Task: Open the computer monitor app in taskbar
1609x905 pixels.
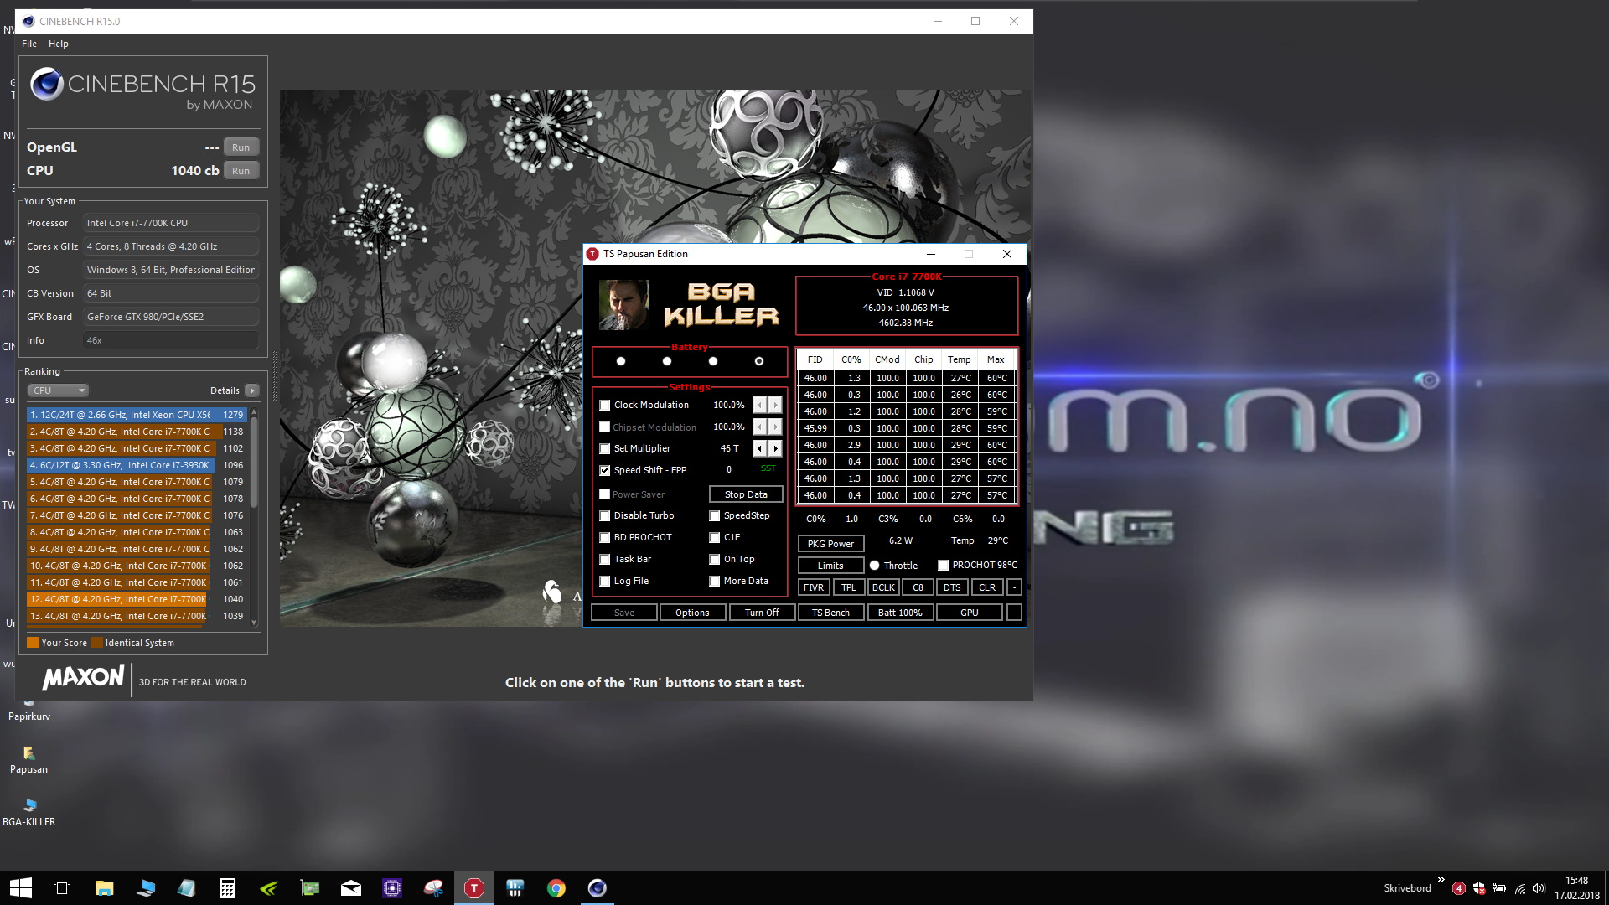Action: pos(145,888)
